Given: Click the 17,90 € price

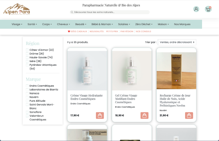Looking at the screenshot, I should pos(75,115).
